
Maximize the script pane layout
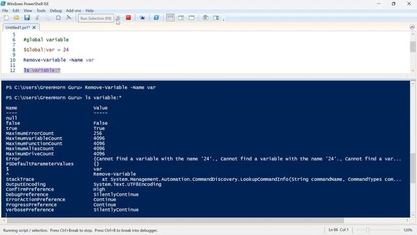coord(192,18)
